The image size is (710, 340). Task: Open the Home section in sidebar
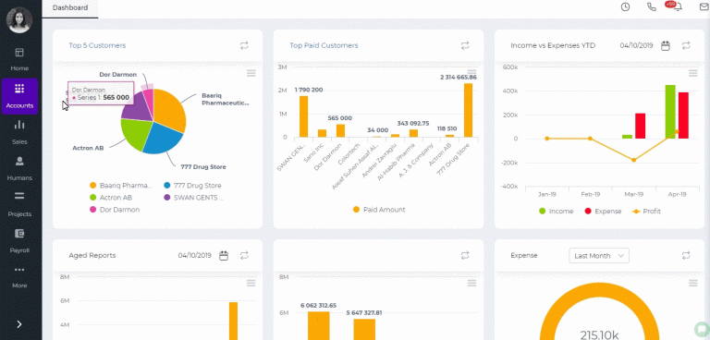click(19, 60)
